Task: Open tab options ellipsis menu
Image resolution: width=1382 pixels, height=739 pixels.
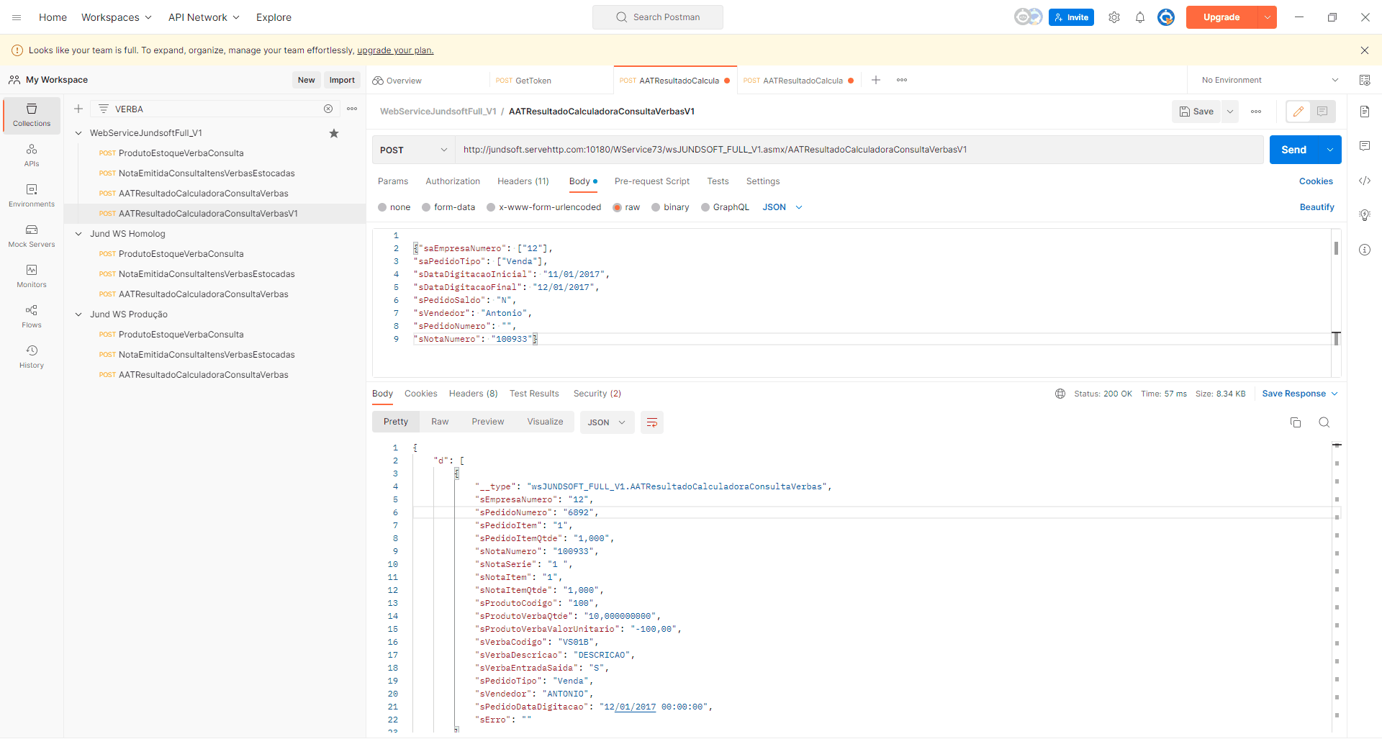Action: [902, 80]
